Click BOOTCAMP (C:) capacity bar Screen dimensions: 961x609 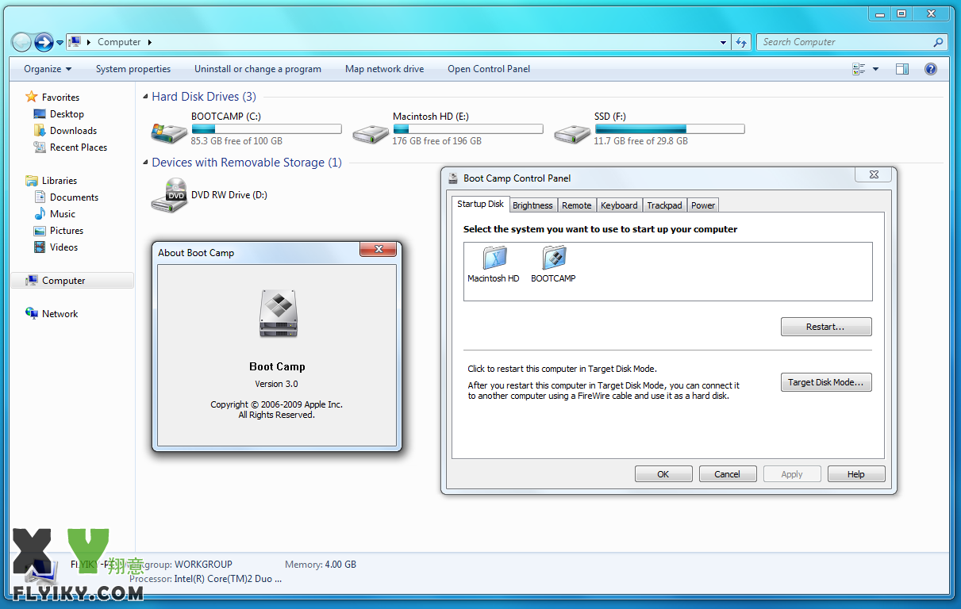(267, 128)
